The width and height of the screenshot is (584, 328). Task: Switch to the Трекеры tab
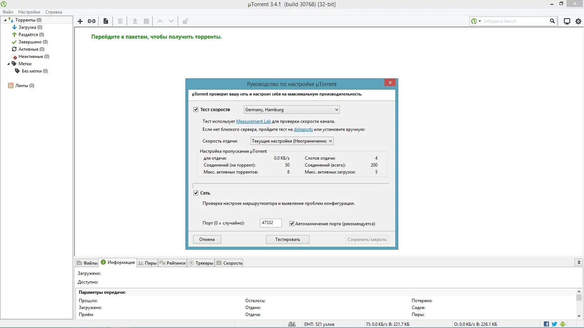pos(201,263)
